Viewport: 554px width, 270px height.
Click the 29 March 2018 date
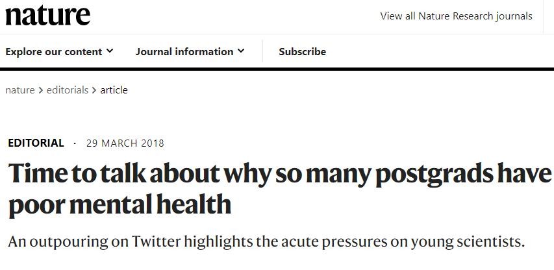click(x=125, y=143)
